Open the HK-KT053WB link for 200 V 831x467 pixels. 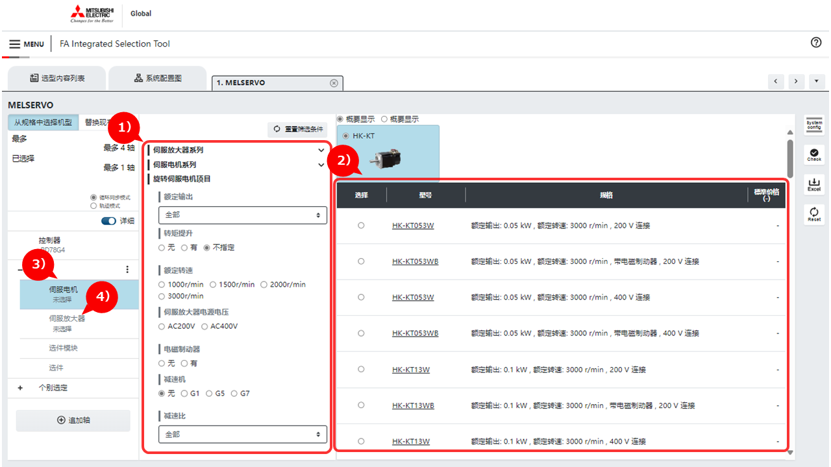[x=415, y=261]
